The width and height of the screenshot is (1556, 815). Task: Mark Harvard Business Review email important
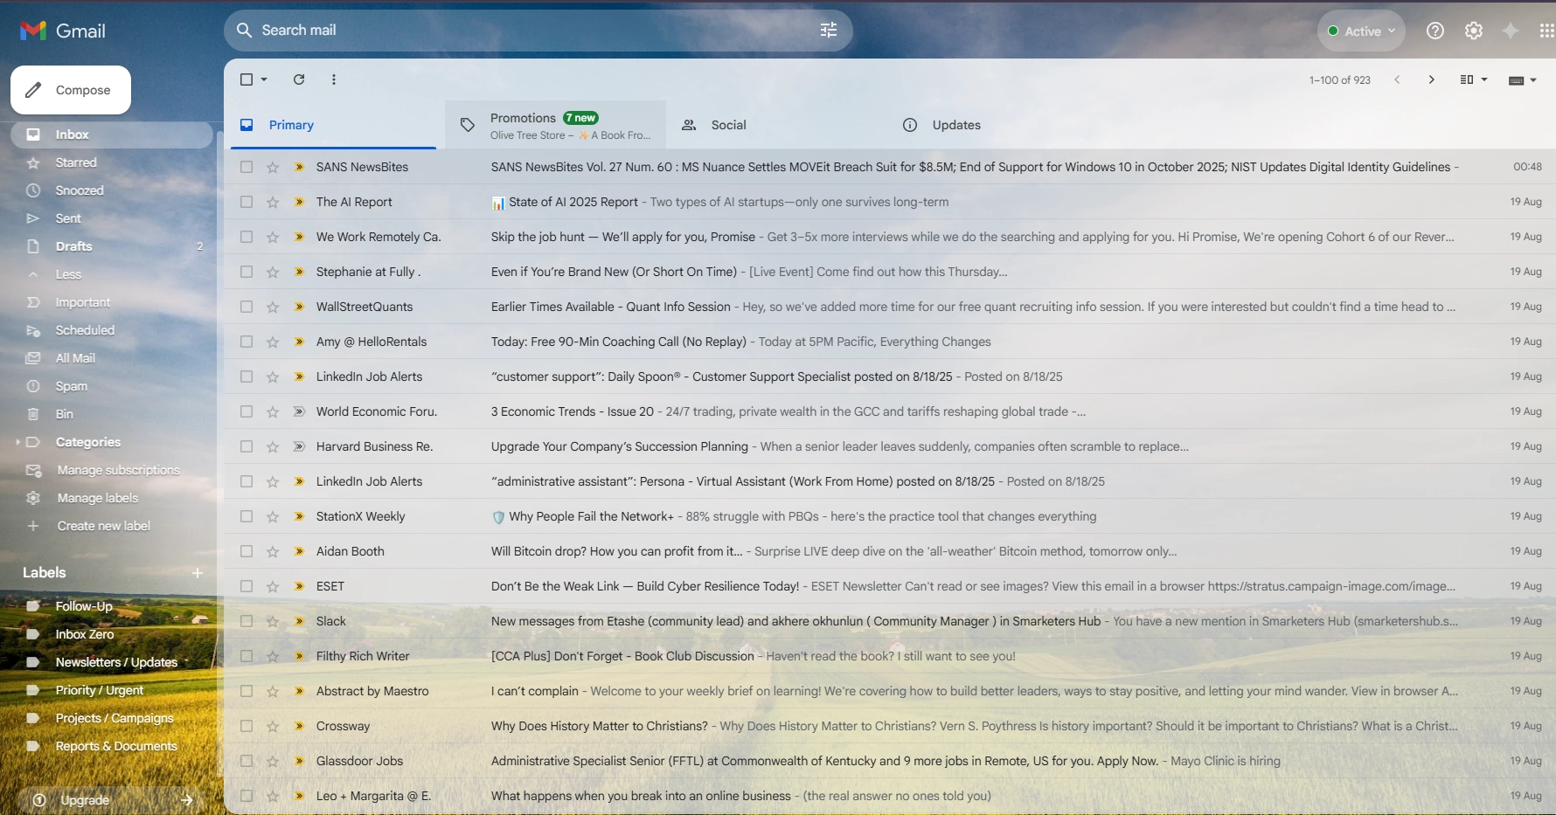click(x=299, y=446)
